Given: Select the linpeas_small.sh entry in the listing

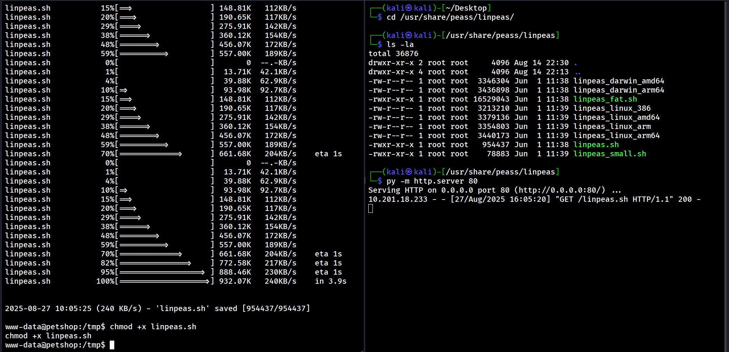Looking at the screenshot, I should tap(609, 154).
